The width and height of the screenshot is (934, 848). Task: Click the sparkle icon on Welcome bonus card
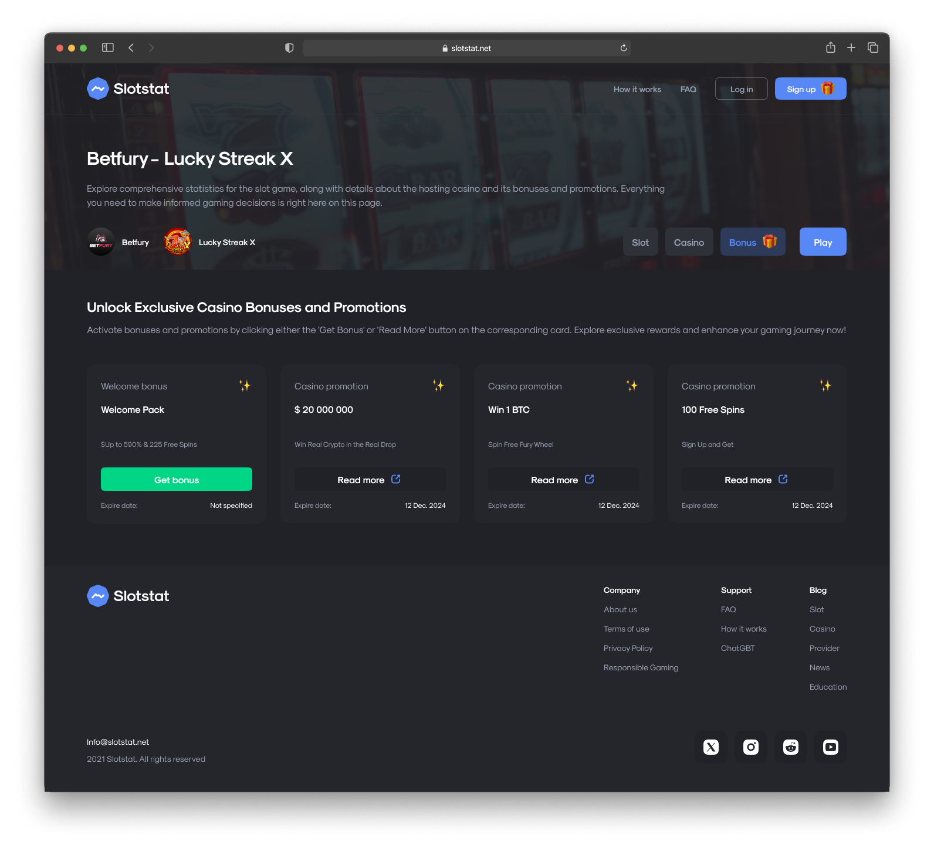[x=245, y=385]
